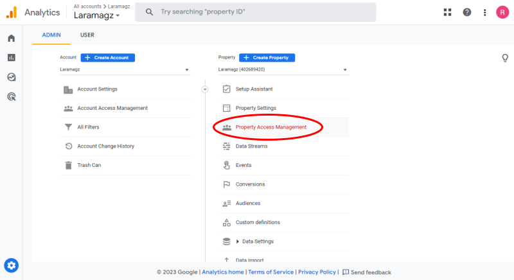Click the Custom definitions shapes icon
The image size is (514, 280).
tap(227, 223)
